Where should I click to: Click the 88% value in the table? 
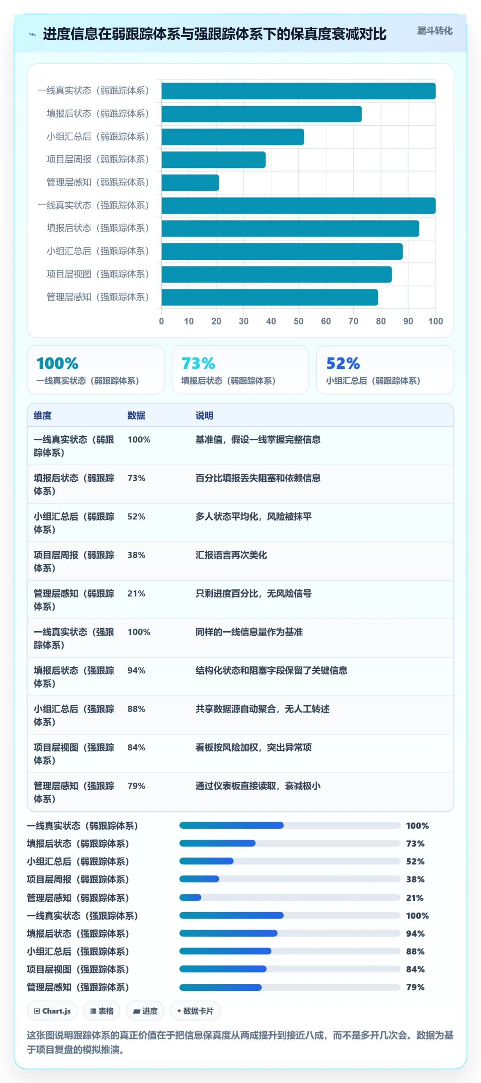point(136,709)
